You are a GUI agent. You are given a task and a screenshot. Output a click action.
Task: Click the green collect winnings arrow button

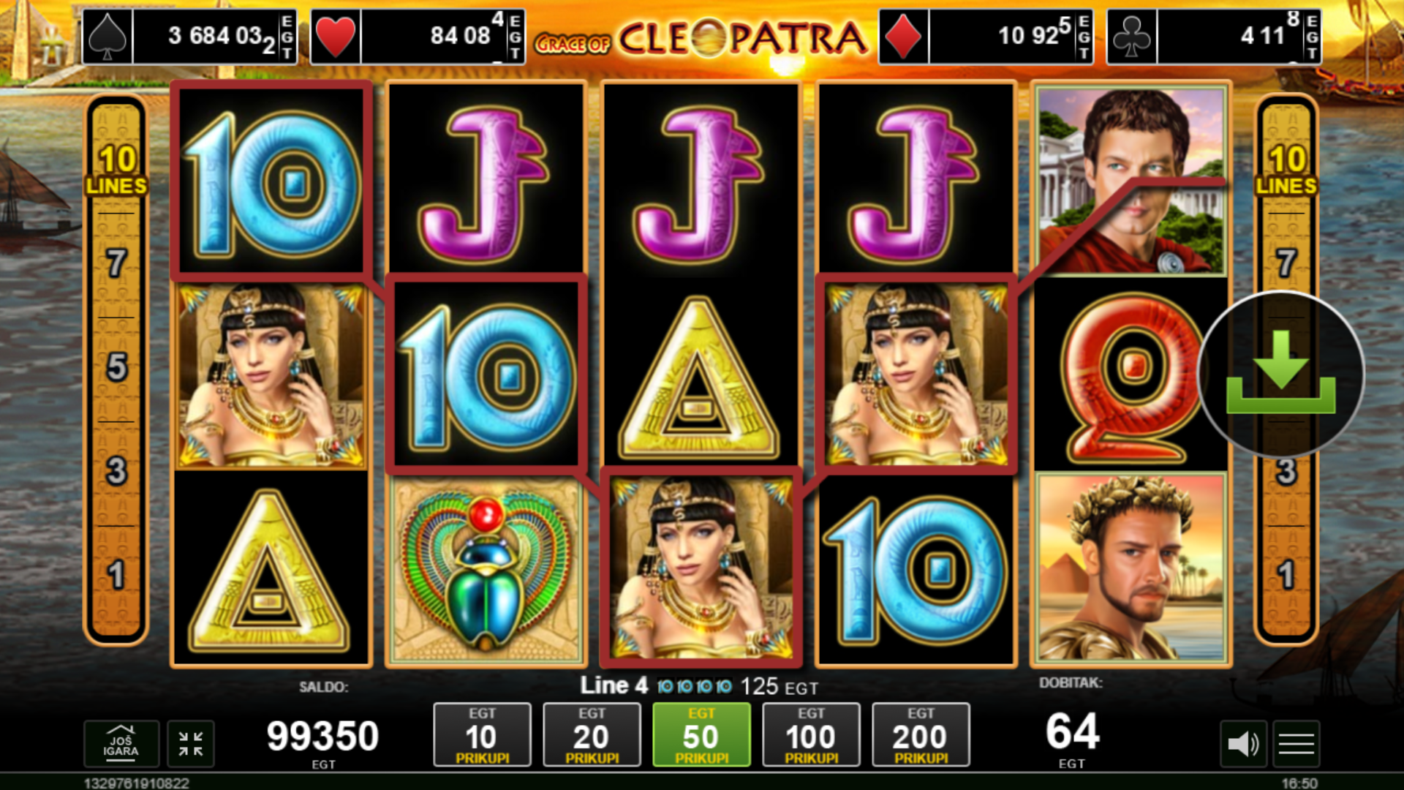(1280, 374)
